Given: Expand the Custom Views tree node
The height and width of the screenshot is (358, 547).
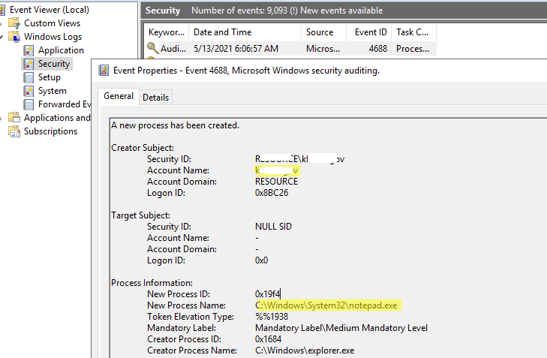Looking at the screenshot, I should (x=2, y=23).
